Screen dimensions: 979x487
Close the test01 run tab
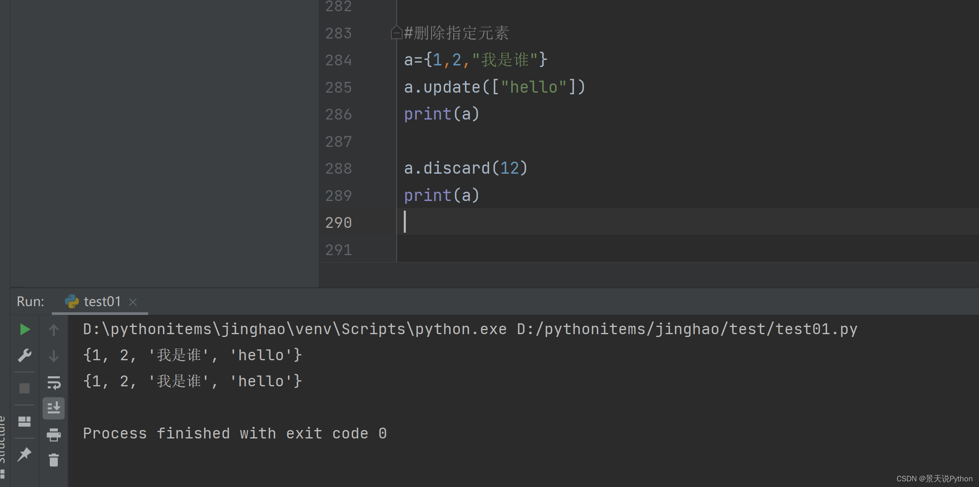click(133, 302)
